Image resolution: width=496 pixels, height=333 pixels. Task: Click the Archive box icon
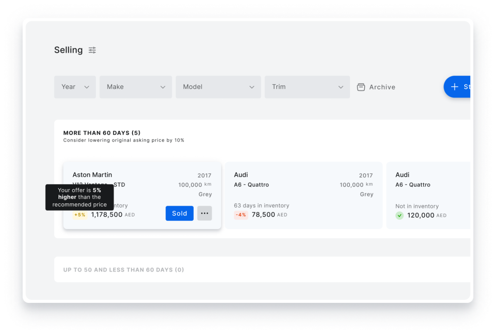click(x=361, y=87)
